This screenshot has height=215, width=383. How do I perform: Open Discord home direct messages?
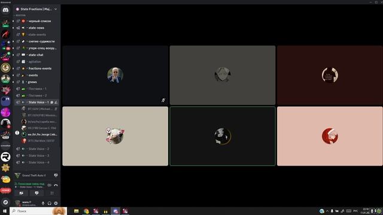pos(5,10)
